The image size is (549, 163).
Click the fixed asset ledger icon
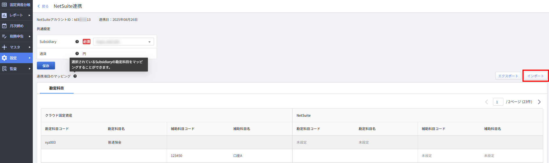pos(4,5)
